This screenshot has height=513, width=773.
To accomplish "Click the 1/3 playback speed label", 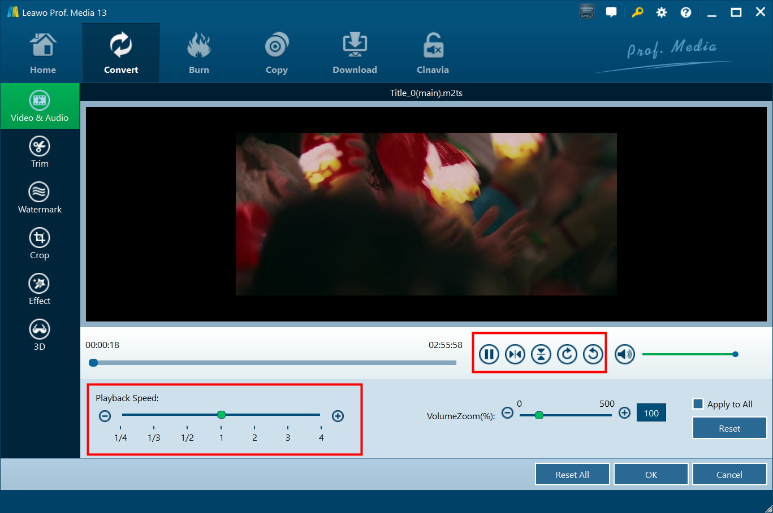I will [x=154, y=437].
